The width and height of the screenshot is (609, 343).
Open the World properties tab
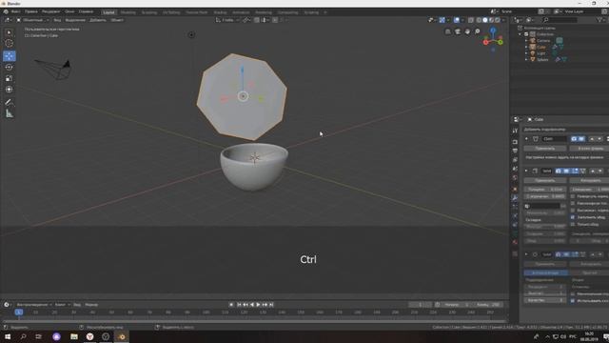pos(515,178)
